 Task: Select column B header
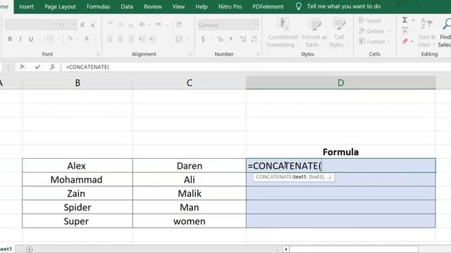point(78,83)
